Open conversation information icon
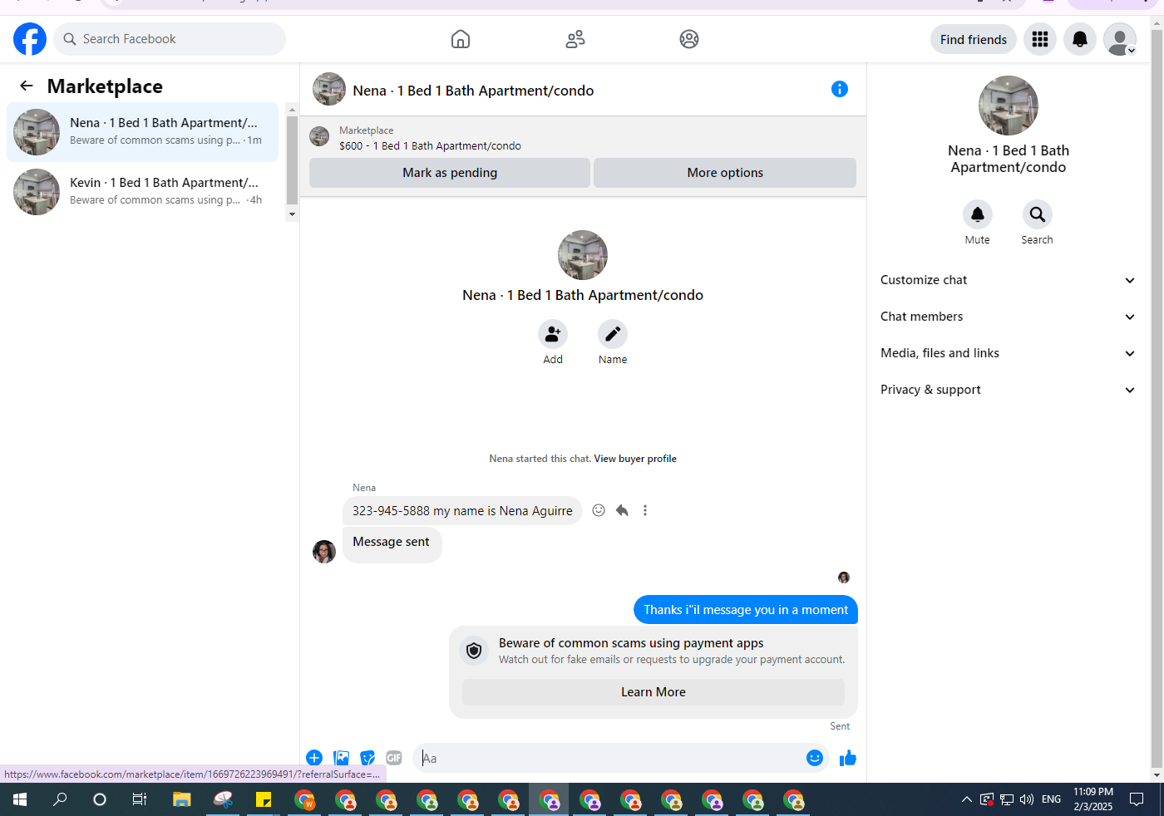1164x816 pixels. [840, 89]
